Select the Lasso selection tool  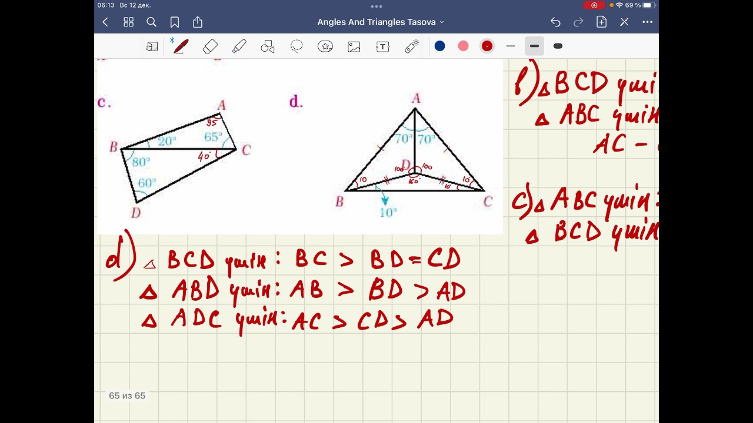[x=296, y=46]
